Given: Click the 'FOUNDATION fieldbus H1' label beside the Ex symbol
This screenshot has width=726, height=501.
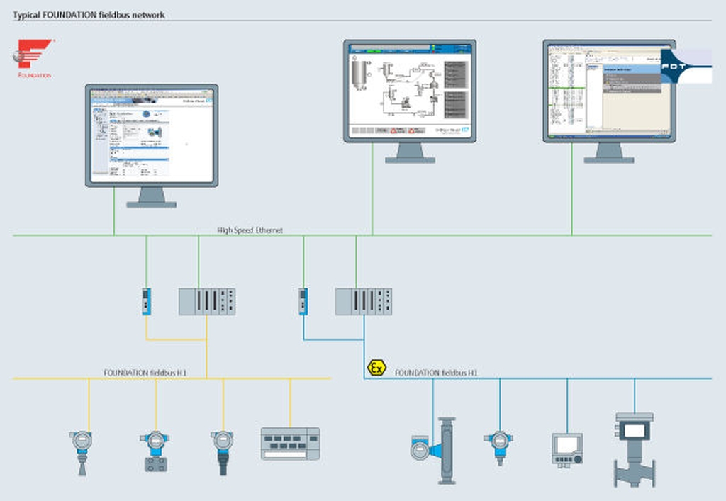Looking at the screenshot, I should [x=436, y=373].
